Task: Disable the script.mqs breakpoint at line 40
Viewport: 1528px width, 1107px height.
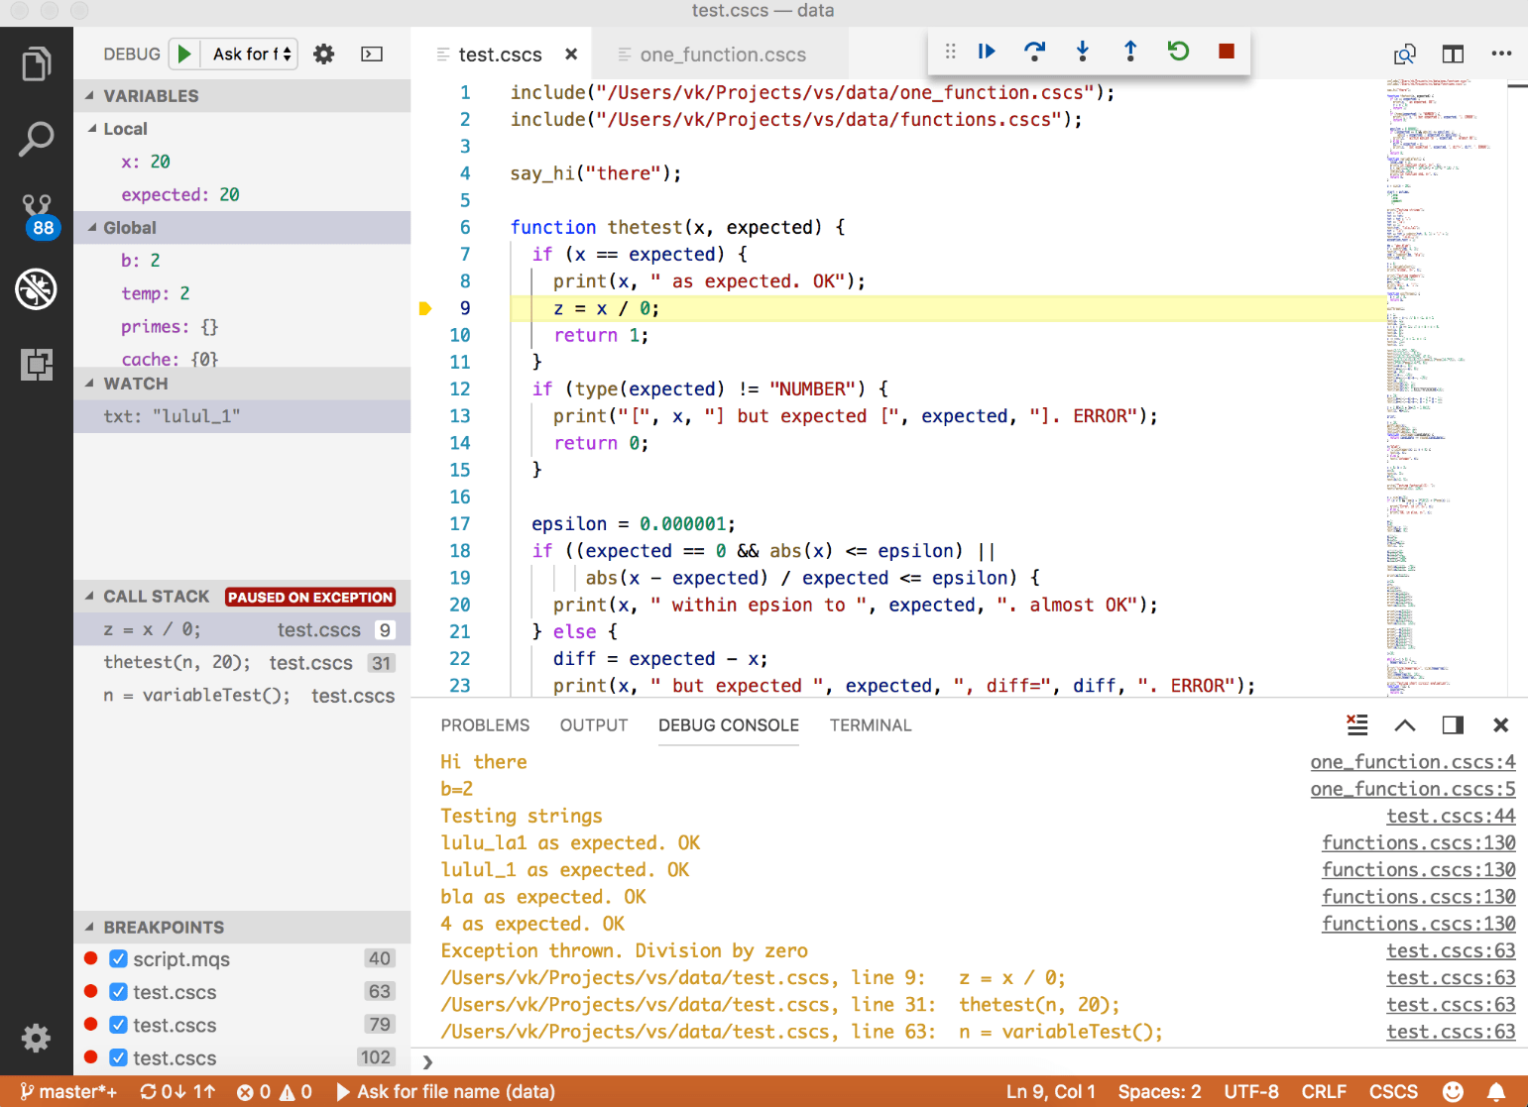Action: 118,959
